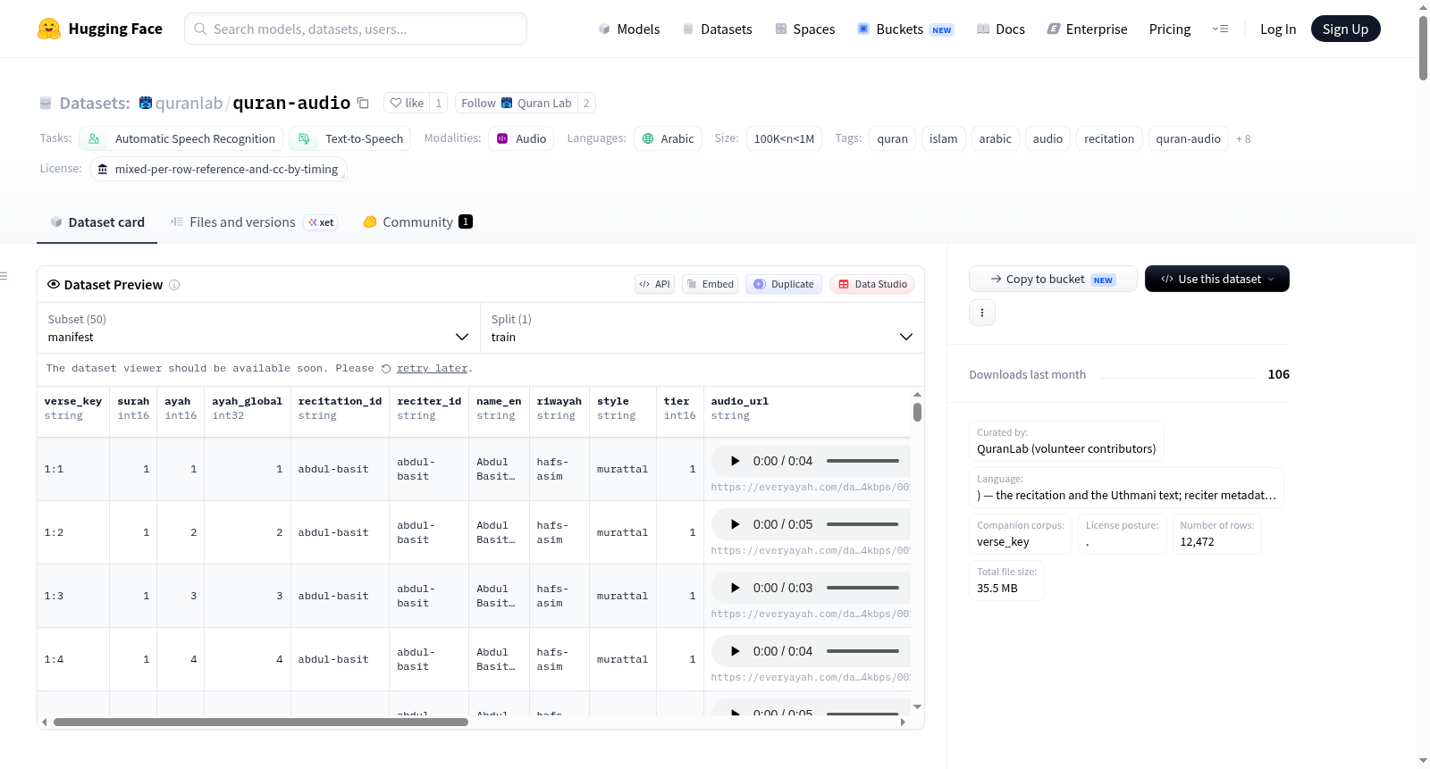The width and height of the screenshot is (1430, 769).
Task: Click the Embed button
Action: point(711,284)
